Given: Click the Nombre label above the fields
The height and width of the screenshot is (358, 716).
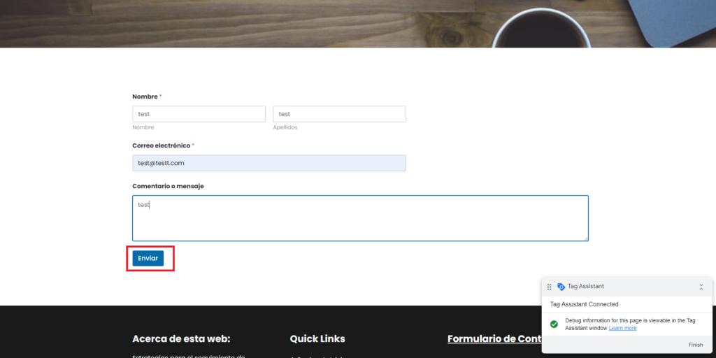Looking at the screenshot, I should (145, 96).
